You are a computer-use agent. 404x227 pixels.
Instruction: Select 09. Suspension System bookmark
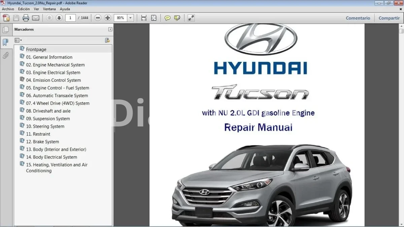48,119
